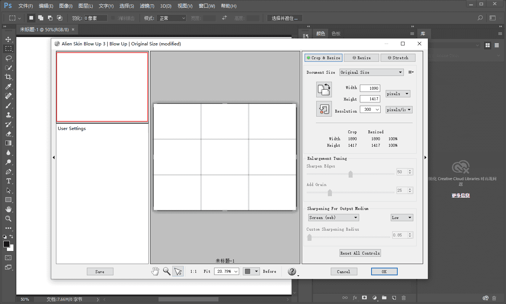Open the 滤镜(T) menu

(x=147, y=6)
